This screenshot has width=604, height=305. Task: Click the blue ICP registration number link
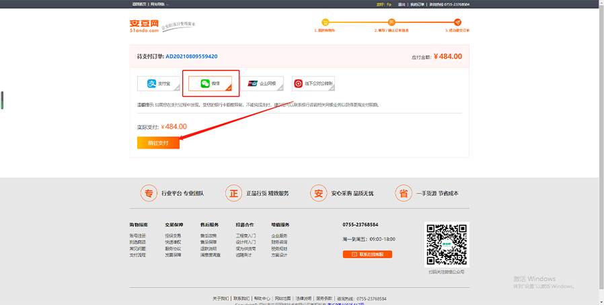pyautogui.click(x=346, y=304)
